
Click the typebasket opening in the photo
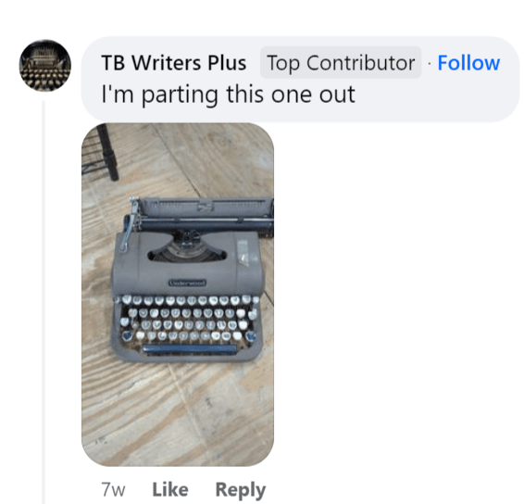[187, 254]
